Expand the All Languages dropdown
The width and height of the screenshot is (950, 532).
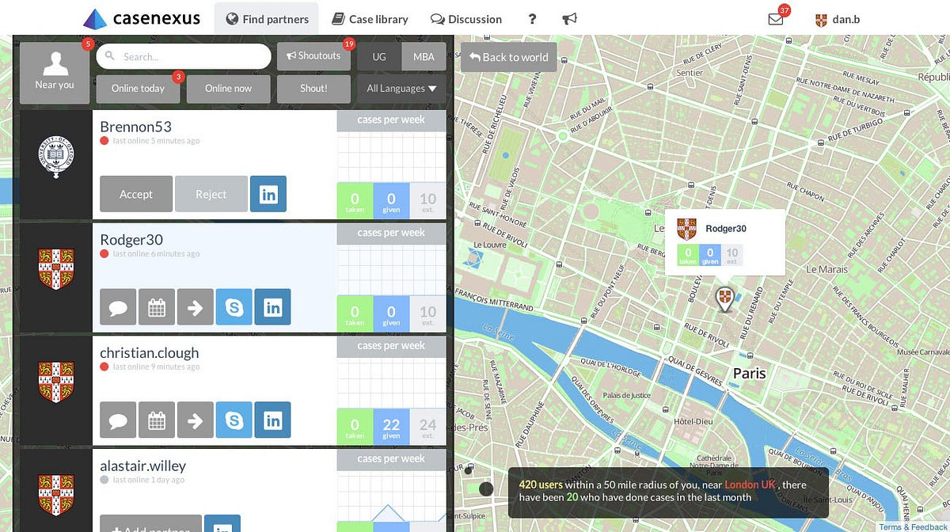(402, 89)
